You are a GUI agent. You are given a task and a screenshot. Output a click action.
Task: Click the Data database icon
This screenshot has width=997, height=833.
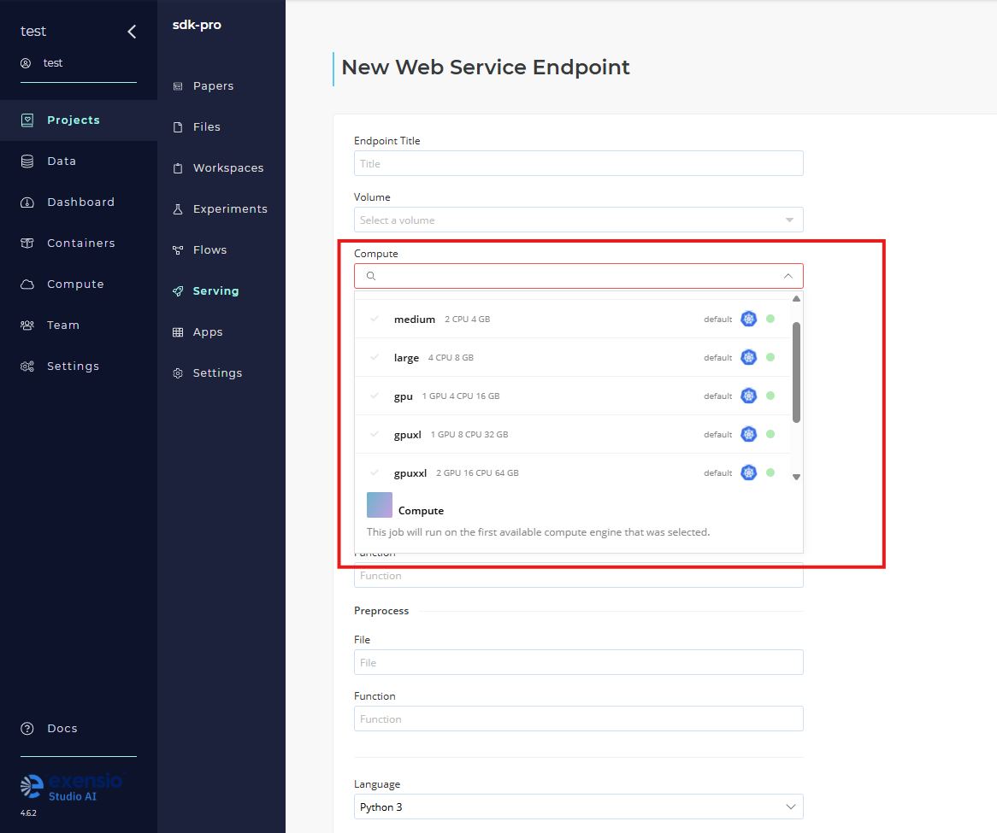27,161
